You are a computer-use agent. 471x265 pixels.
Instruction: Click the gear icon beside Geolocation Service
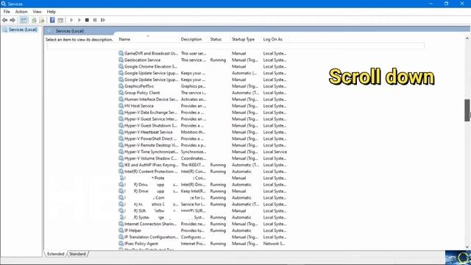pos(121,60)
